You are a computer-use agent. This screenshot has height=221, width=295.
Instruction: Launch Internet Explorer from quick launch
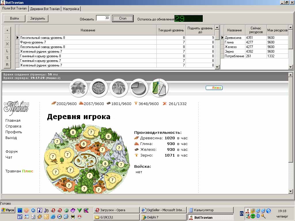tap(53, 217)
